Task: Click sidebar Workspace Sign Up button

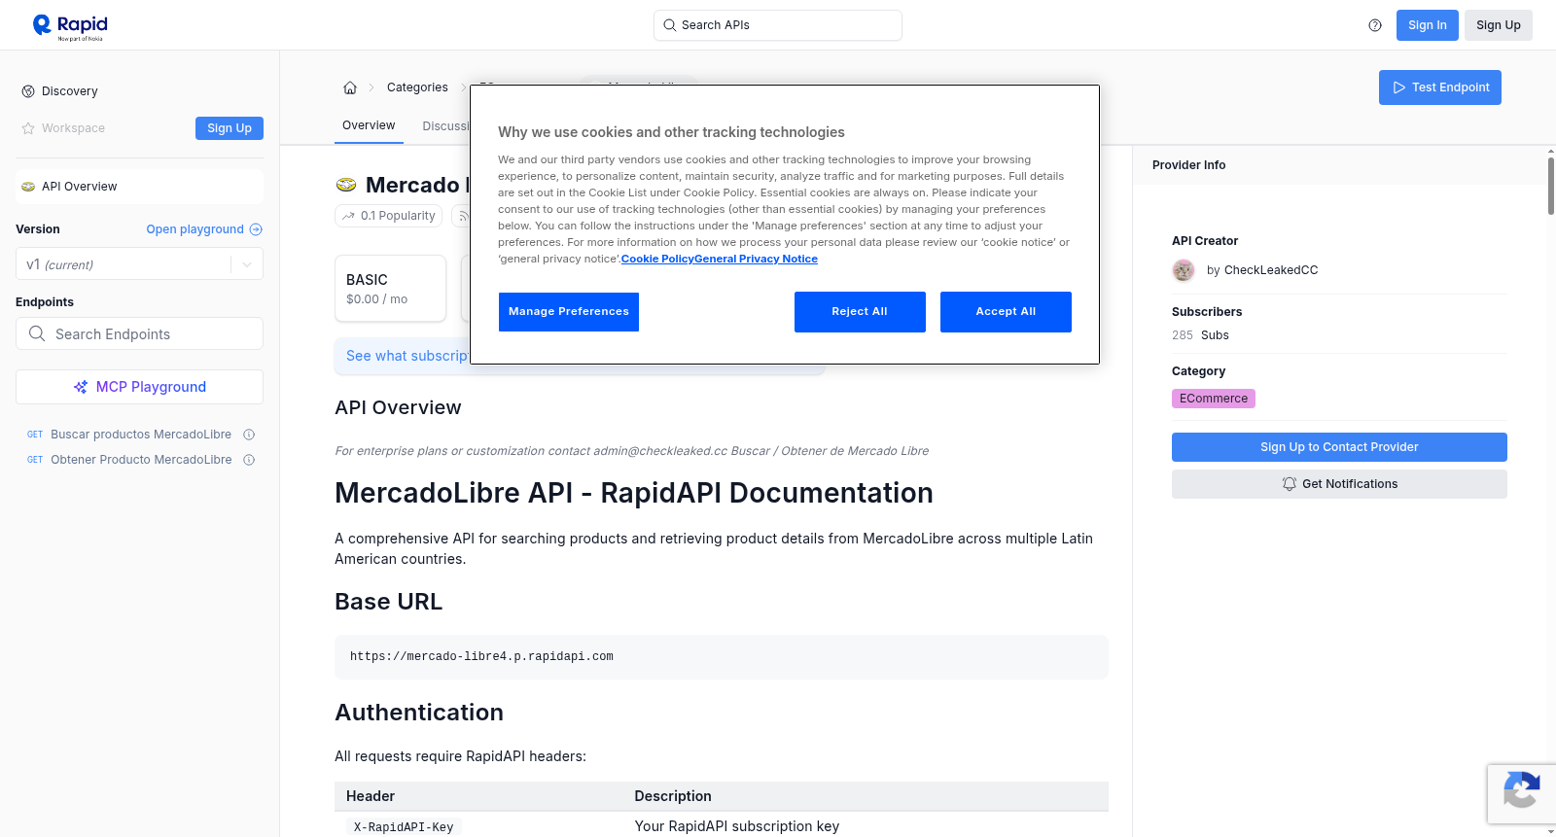Action: click(230, 128)
